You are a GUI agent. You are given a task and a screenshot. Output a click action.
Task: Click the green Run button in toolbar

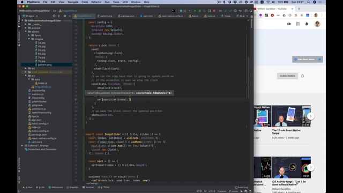pos(195,11)
